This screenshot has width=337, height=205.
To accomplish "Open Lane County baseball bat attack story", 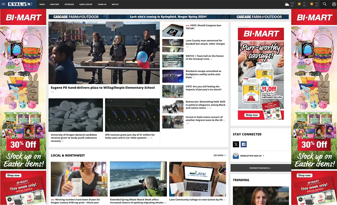I will pos(205,42).
